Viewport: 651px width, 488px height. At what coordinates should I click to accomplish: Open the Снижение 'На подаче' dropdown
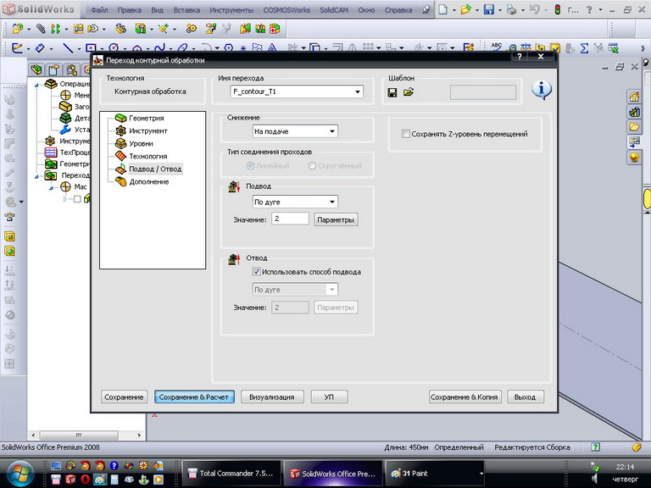(332, 131)
